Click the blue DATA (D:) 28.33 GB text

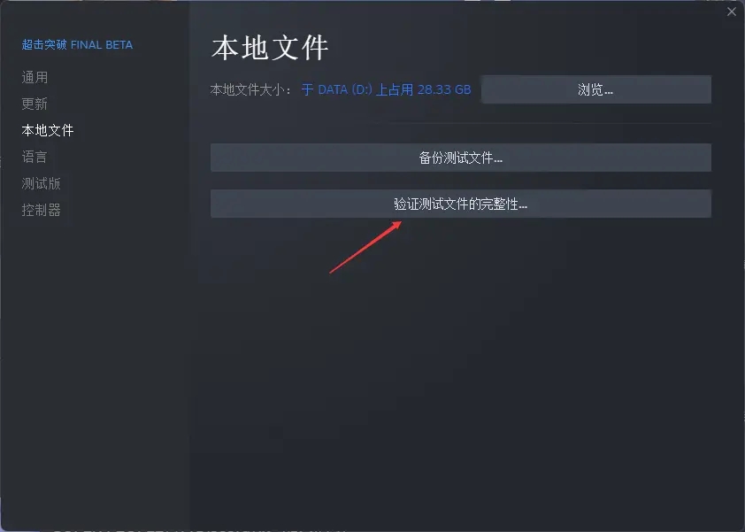(387, 89)
